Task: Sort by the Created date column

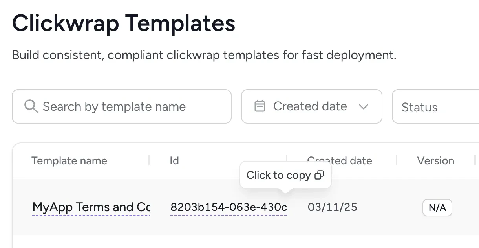Action: [340, 160]
